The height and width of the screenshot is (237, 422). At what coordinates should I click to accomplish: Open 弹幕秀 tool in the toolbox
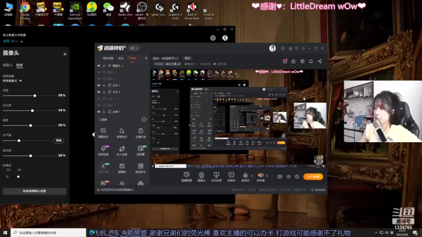click(122, 168)
